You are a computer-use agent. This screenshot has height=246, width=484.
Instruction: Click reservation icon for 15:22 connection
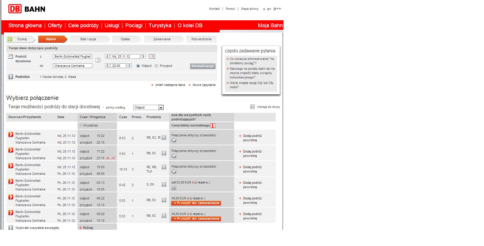coord(164,137)
